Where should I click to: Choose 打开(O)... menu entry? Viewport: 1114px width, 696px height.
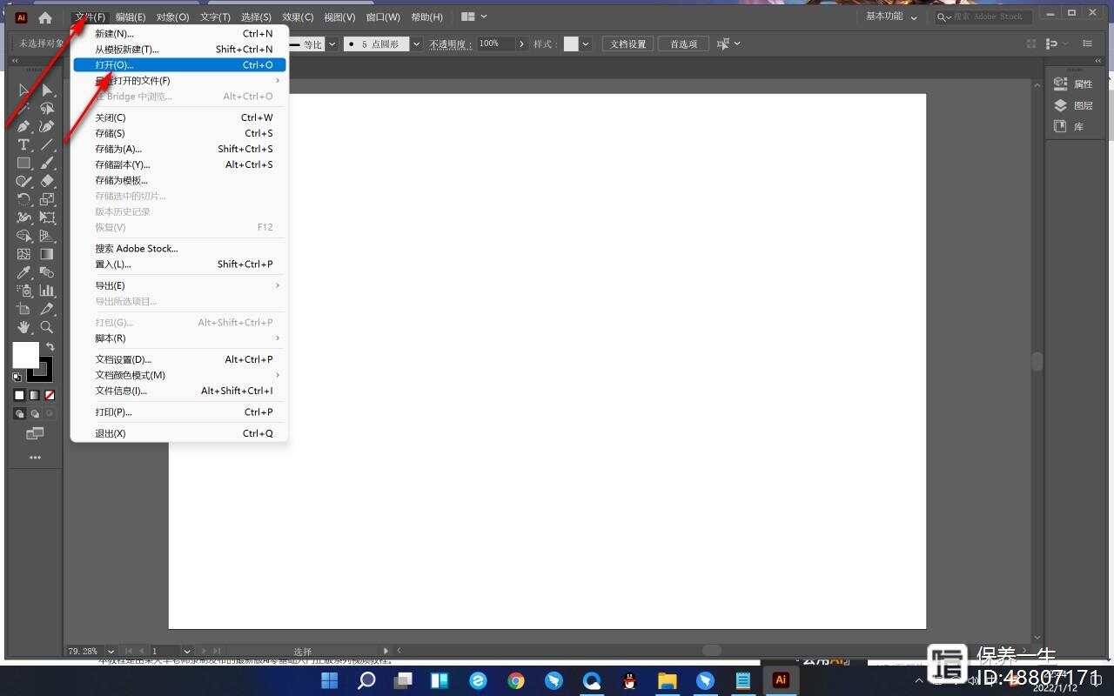pyautogui.click(x=178, y=65)
